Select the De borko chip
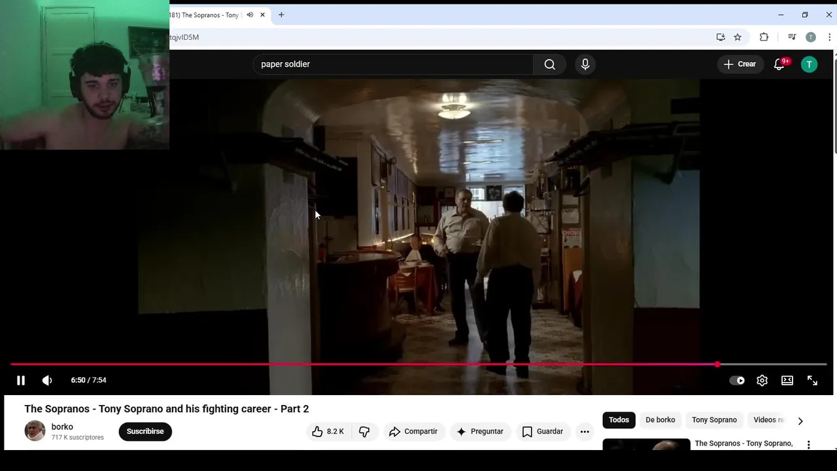Screen dimensions: 837x471 coord(660,420)
